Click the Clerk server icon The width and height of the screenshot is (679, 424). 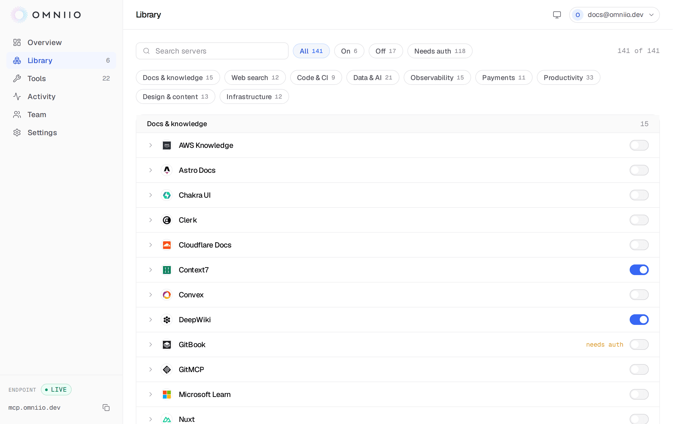167,220
